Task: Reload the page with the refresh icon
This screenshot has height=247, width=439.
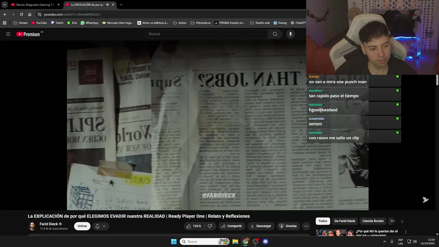Action: pos(21,14)
